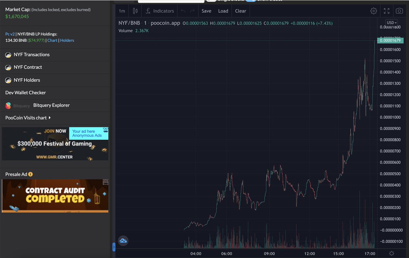Open the LP holdings Chart link

click(52, 40)
